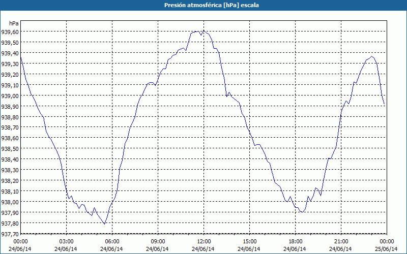This screenshot has height=254, width=407.
Task: Click the 21:00 time axis label
Action: tap(341, 242)
